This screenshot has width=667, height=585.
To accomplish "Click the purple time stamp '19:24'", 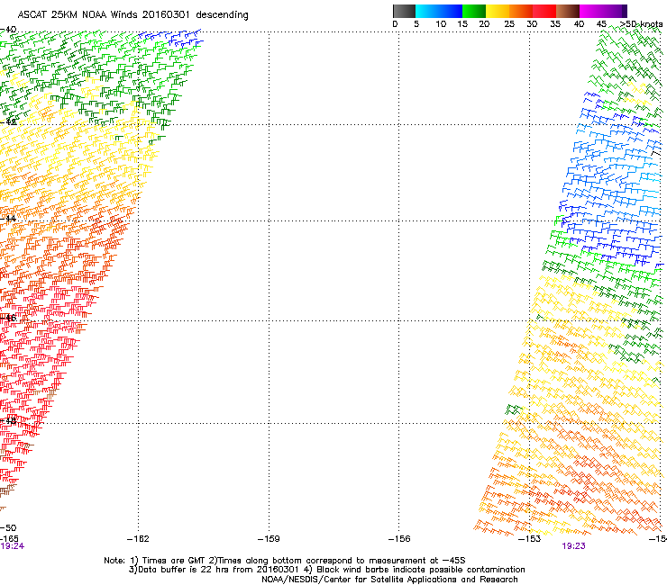I will 13,546.
